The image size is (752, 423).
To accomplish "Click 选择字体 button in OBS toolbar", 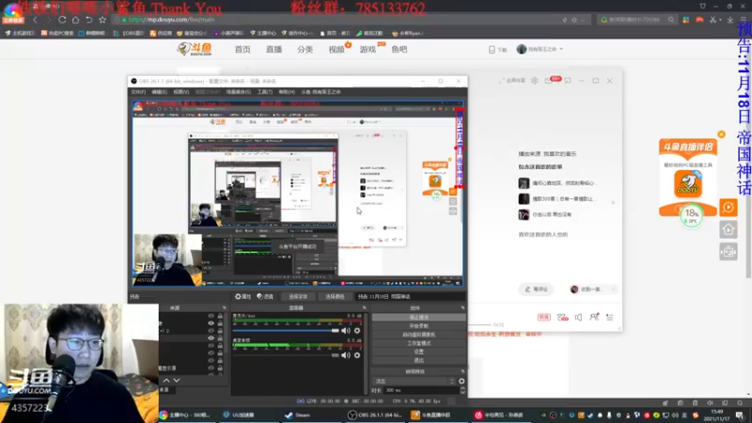I will coord(298,296).
